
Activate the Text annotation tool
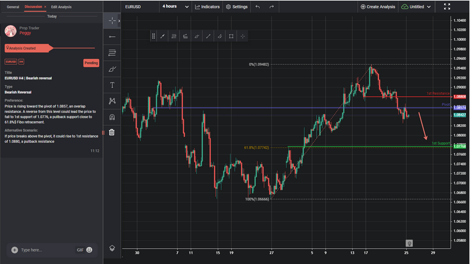point(112,85)
